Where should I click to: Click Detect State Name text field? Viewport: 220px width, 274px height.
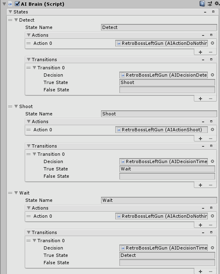point(159,27)
